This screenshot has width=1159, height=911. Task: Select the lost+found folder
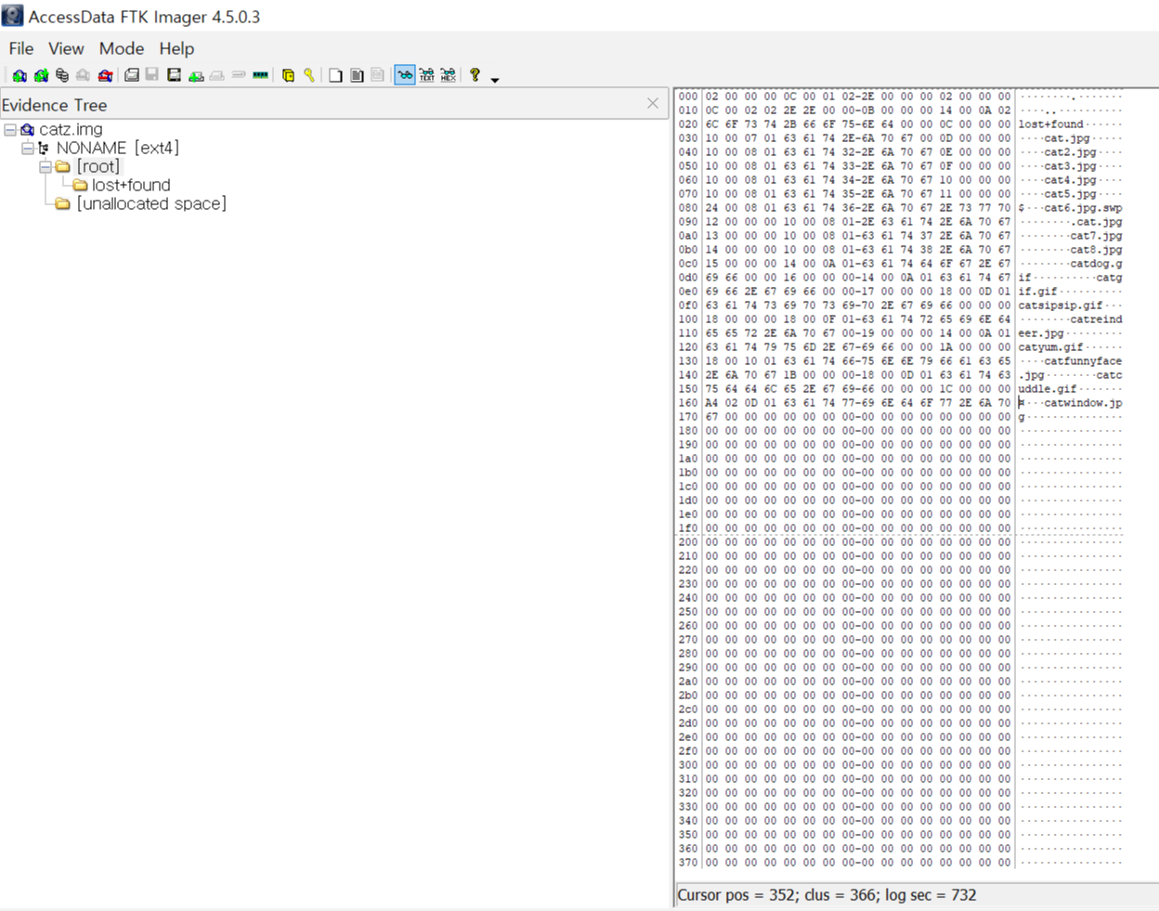tap(131, 185)
